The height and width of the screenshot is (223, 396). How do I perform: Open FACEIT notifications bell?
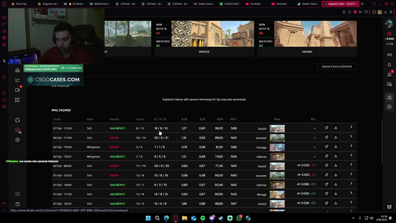[x=389, y=65]
